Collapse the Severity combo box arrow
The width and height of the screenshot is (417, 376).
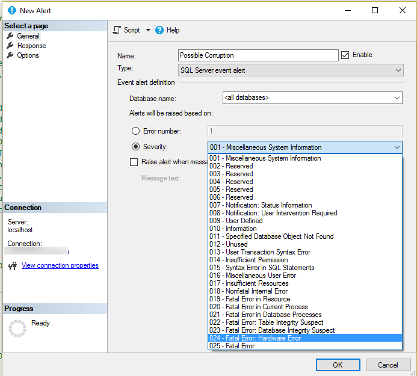397,147
